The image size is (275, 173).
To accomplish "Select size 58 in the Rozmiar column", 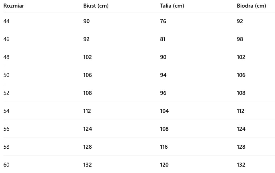I will [6, 147].
